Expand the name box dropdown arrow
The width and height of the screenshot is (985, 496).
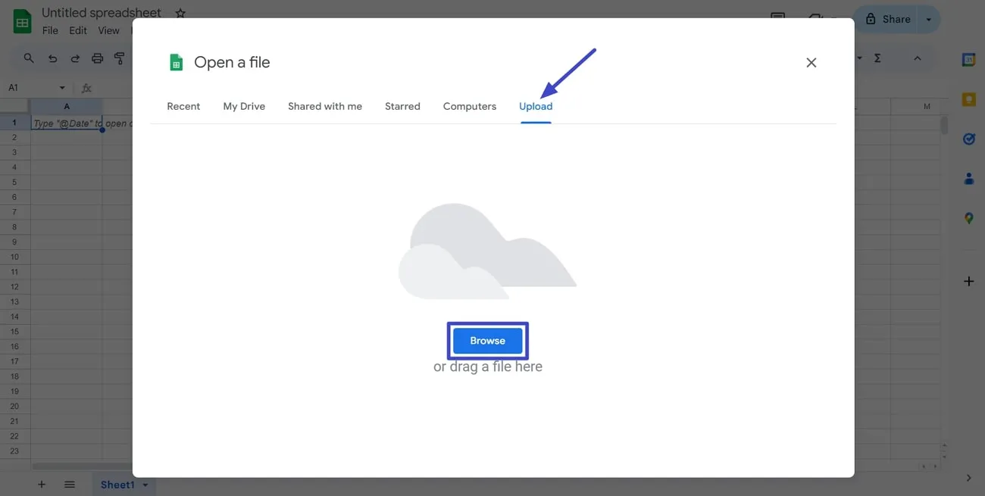(62, 88)
